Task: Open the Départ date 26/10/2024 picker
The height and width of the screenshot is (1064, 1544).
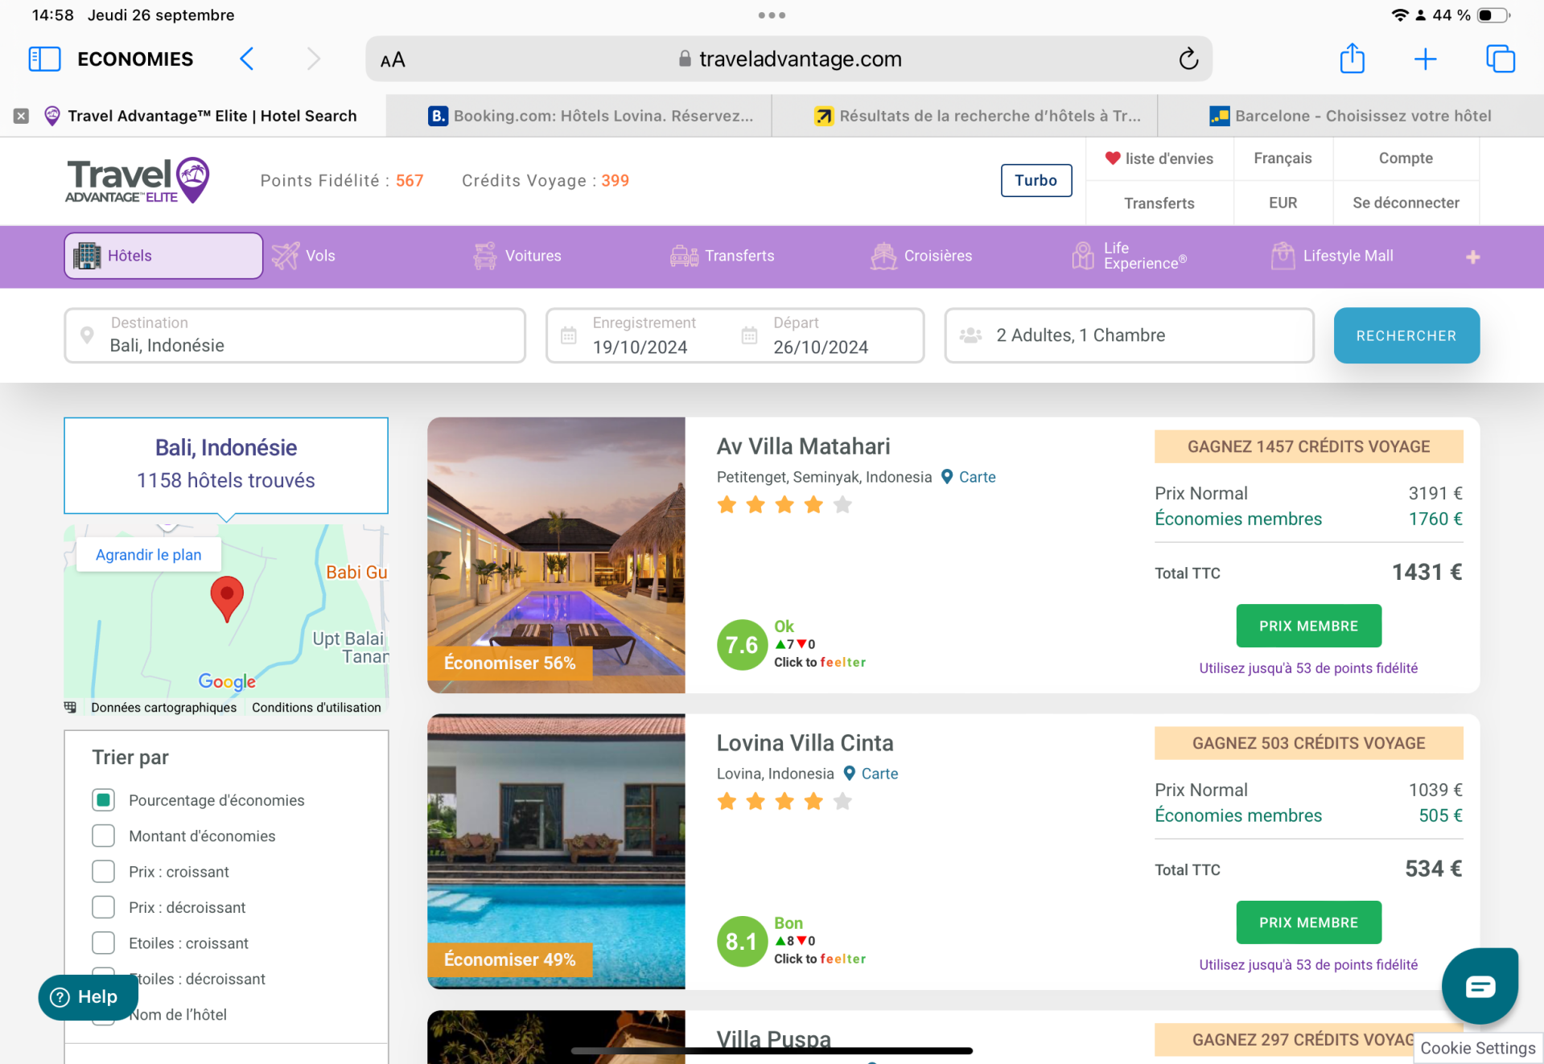Action: pyautogui.click(x=821, y=347)
